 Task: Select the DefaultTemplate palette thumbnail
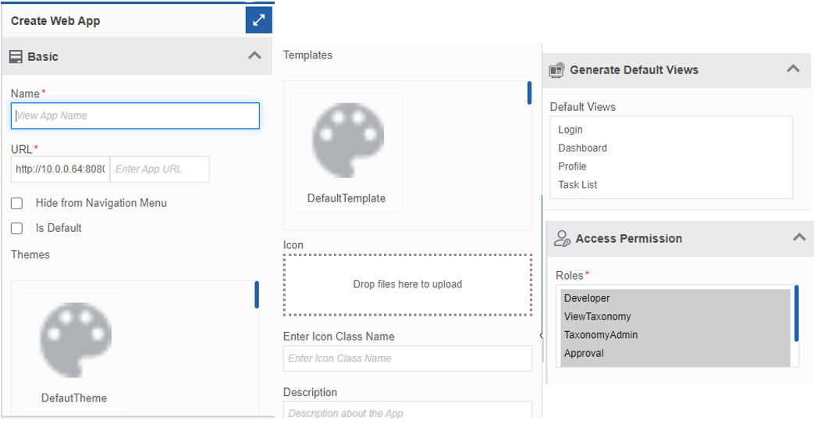[347, 141]
